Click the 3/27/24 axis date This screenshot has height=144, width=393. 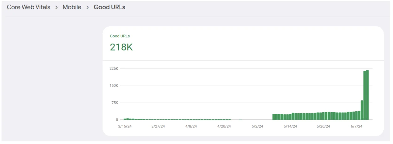[x=158, y=126]
